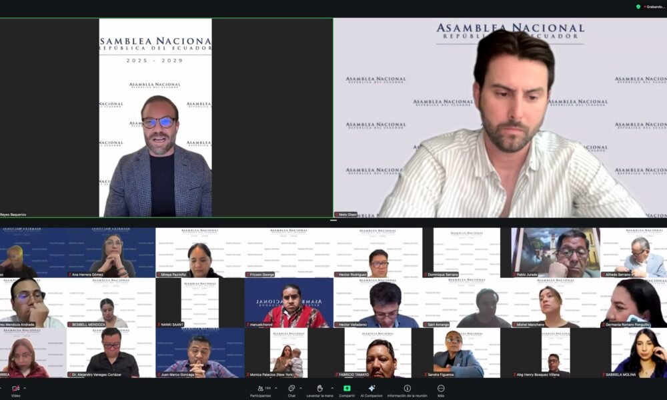667x400 pixels.
Task: Launch AI Companion
Action: pyautogui.click(x=372, y=389)
